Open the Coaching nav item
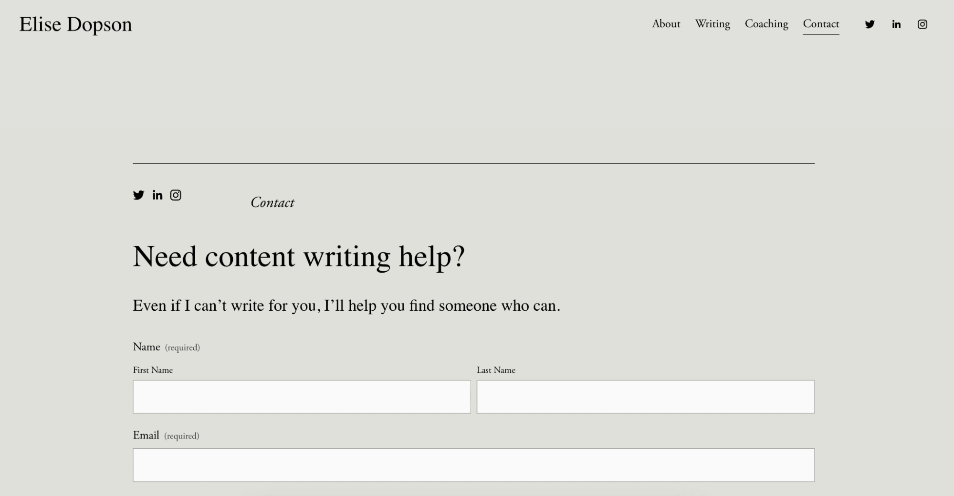This screenshot has height=496, width=954. pyautogui.click(x=766, y=24)
